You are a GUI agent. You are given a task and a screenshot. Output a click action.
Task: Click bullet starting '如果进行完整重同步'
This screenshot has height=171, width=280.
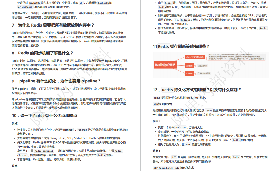pyautogui.click(x=213, y=20)
